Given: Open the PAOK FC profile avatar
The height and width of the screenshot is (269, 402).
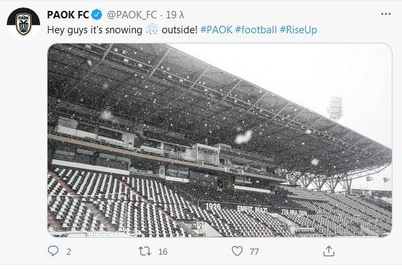Looking at the screenshot, I should coord(23,23).
